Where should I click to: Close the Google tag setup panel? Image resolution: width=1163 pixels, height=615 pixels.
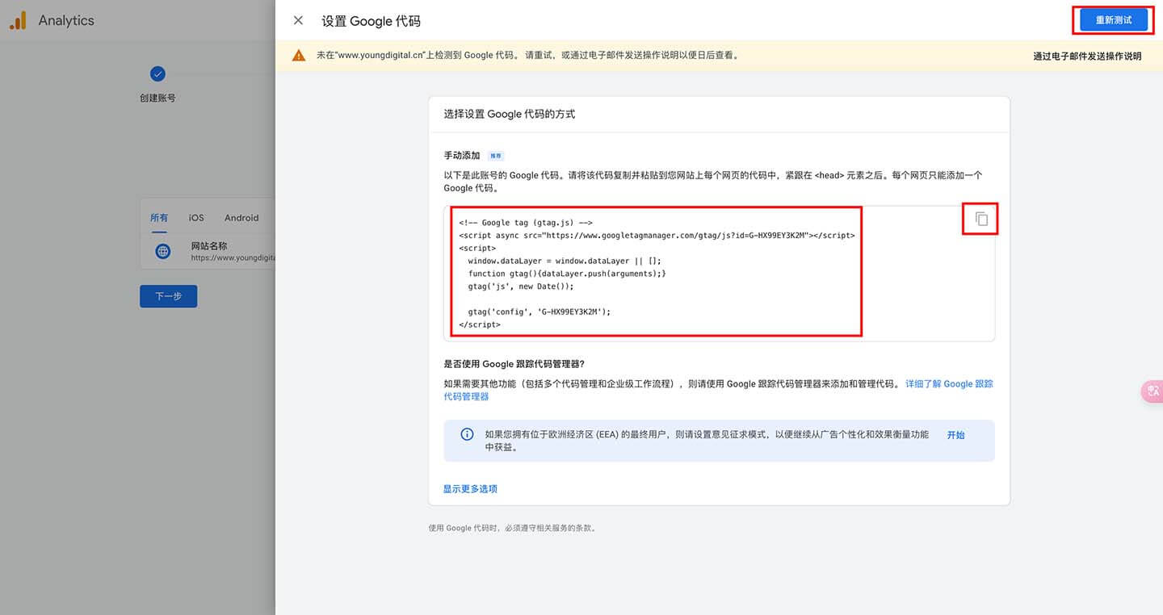click(298, 21)
